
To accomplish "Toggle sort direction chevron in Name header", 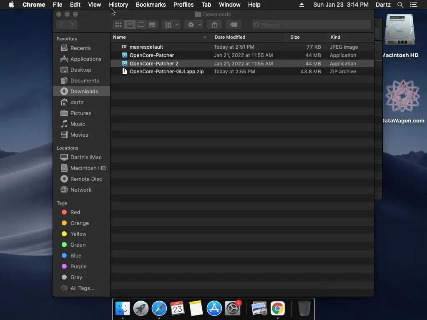I will pos(205,37).
